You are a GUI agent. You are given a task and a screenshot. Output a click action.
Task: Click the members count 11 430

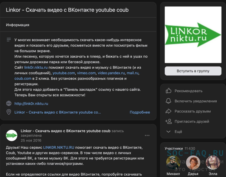tap(190, 149)
